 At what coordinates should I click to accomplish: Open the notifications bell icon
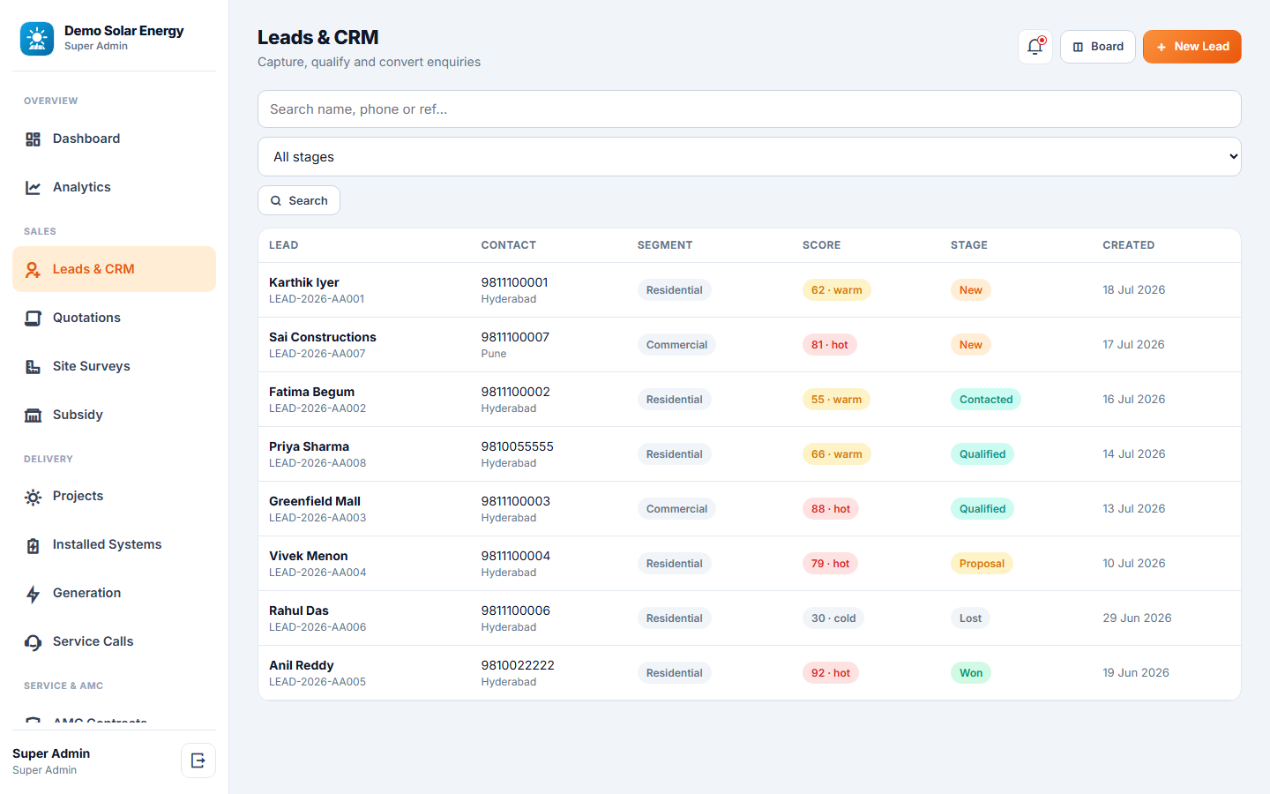click(x=1035, y=47)
